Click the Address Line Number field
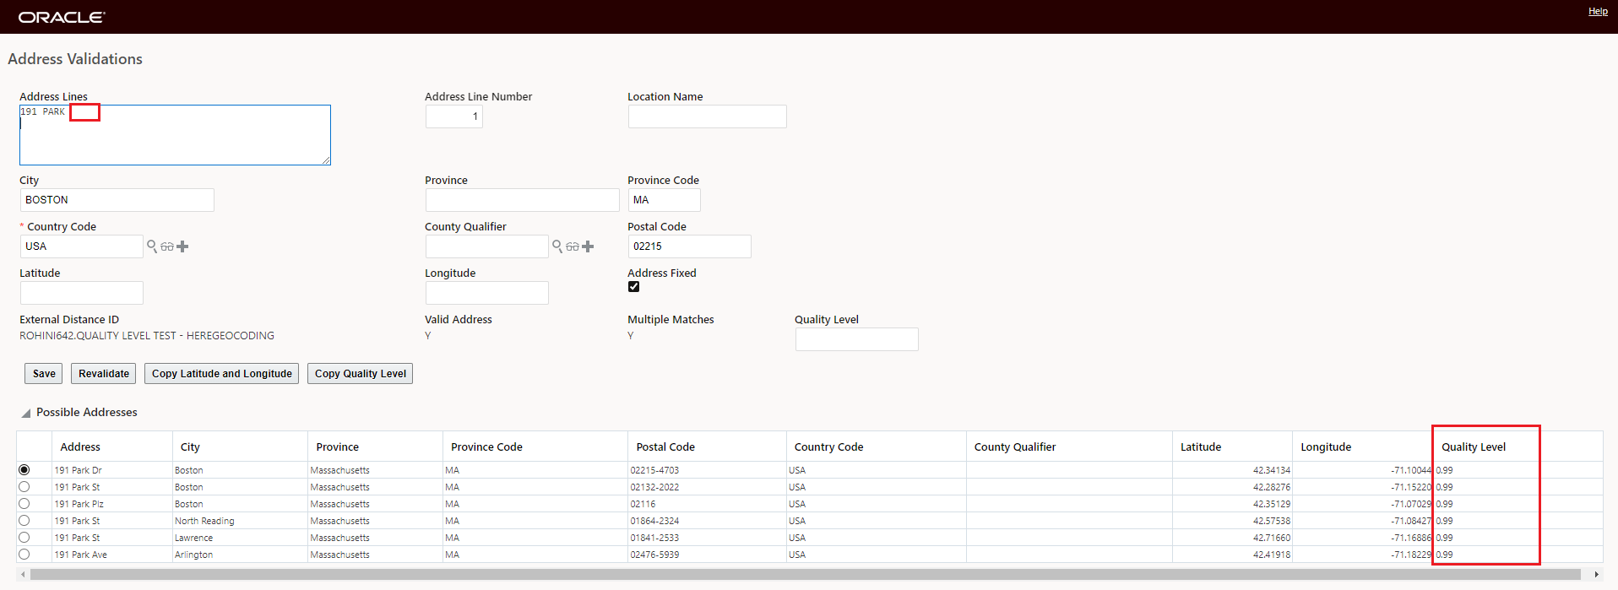1618x590 pixels. (x=453, y=116)
